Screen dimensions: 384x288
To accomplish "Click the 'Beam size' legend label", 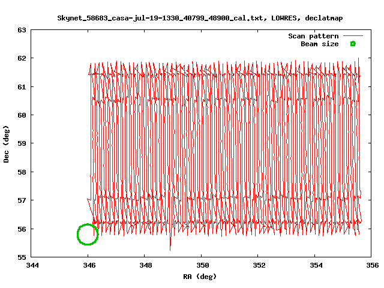I will [x=320, y=44].
